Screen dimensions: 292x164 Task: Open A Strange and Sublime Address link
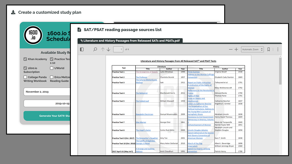tap(145, 150)
